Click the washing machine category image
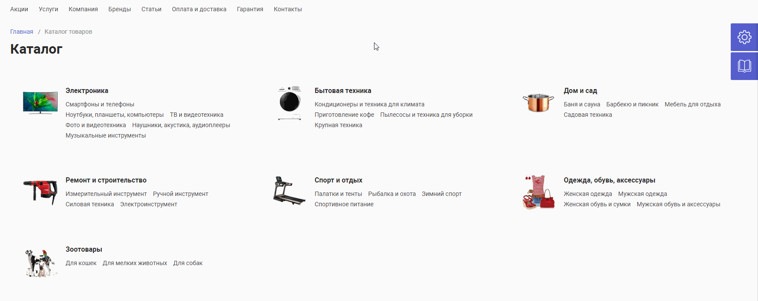758x301 pixels. (290, 103)
